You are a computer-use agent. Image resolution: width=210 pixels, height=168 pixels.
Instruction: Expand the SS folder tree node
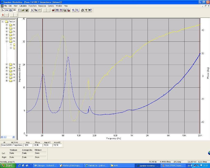tap(7, 71)
